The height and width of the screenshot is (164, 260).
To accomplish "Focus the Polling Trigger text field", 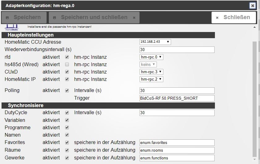I will click(177, 98).
